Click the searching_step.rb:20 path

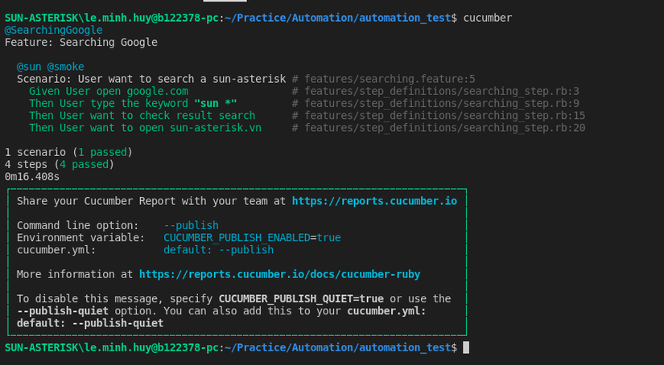pyautogui.click(x=444, y=128)
